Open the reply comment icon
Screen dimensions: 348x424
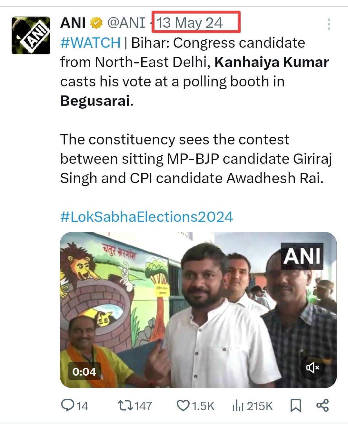[68, 405]
